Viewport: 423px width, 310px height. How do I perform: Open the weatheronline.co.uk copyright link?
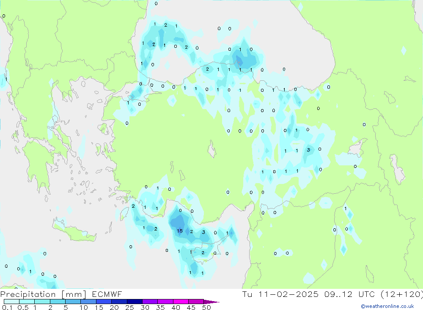pos(387,306)
